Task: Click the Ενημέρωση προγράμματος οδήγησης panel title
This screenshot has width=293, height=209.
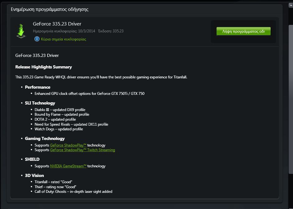Action: point(50,9)
